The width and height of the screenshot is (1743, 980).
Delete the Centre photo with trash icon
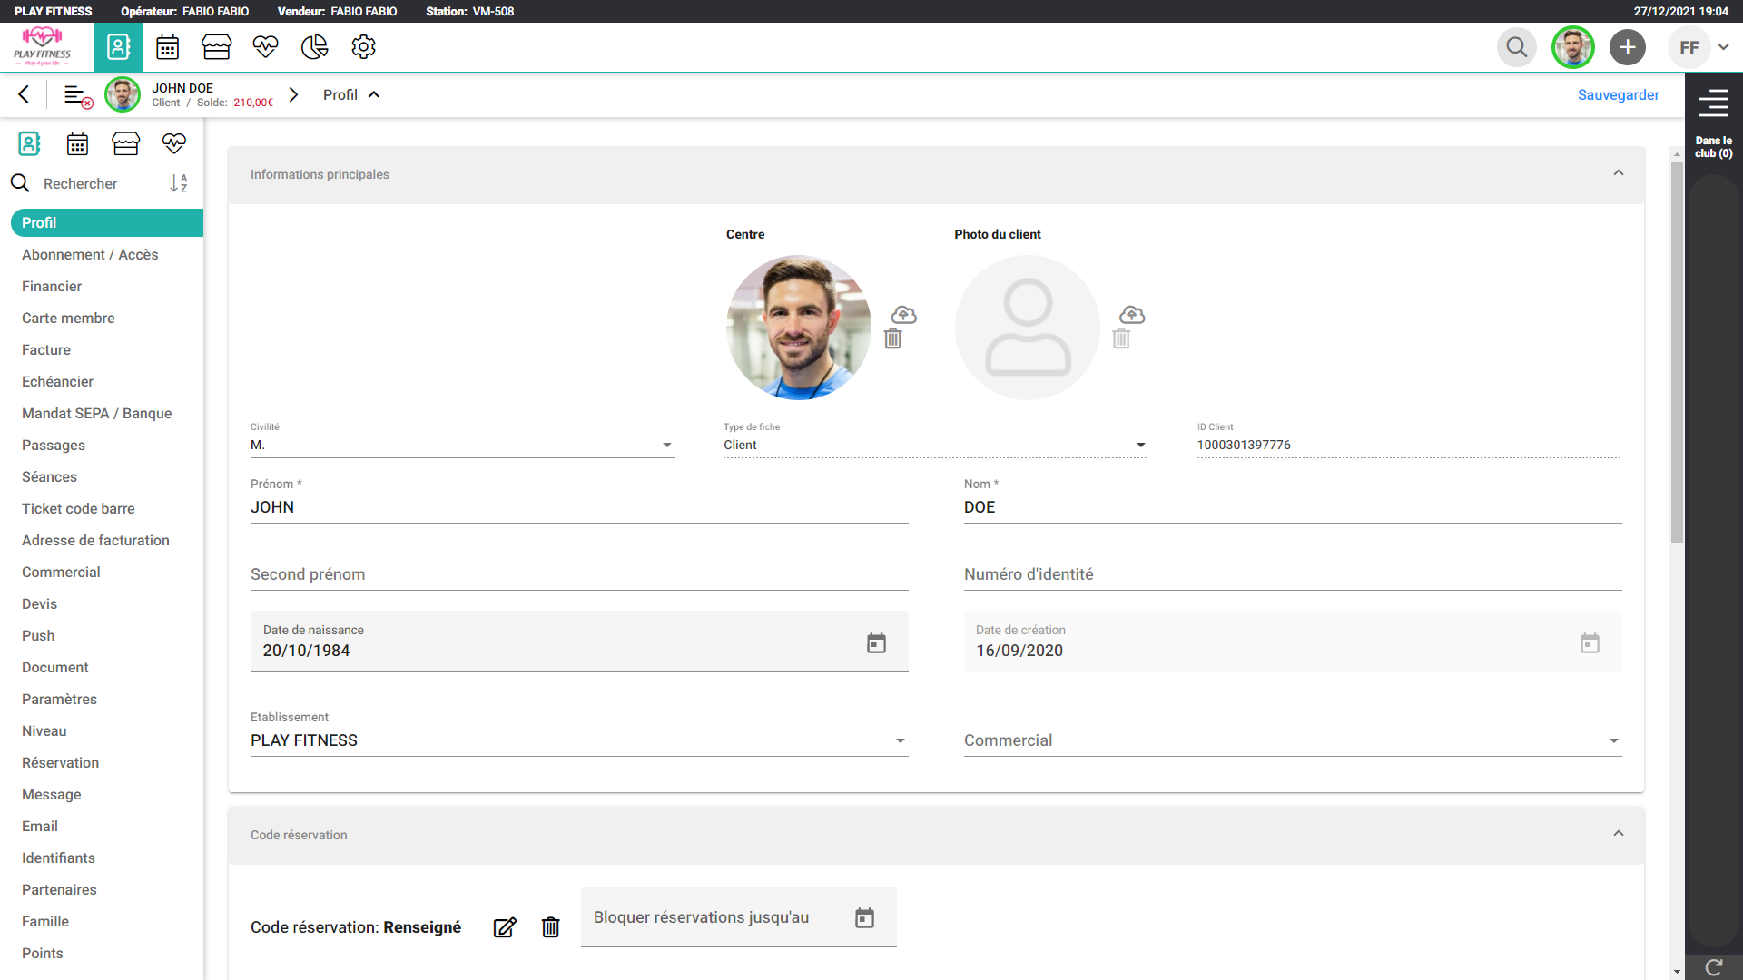click(x=893, y=339)
